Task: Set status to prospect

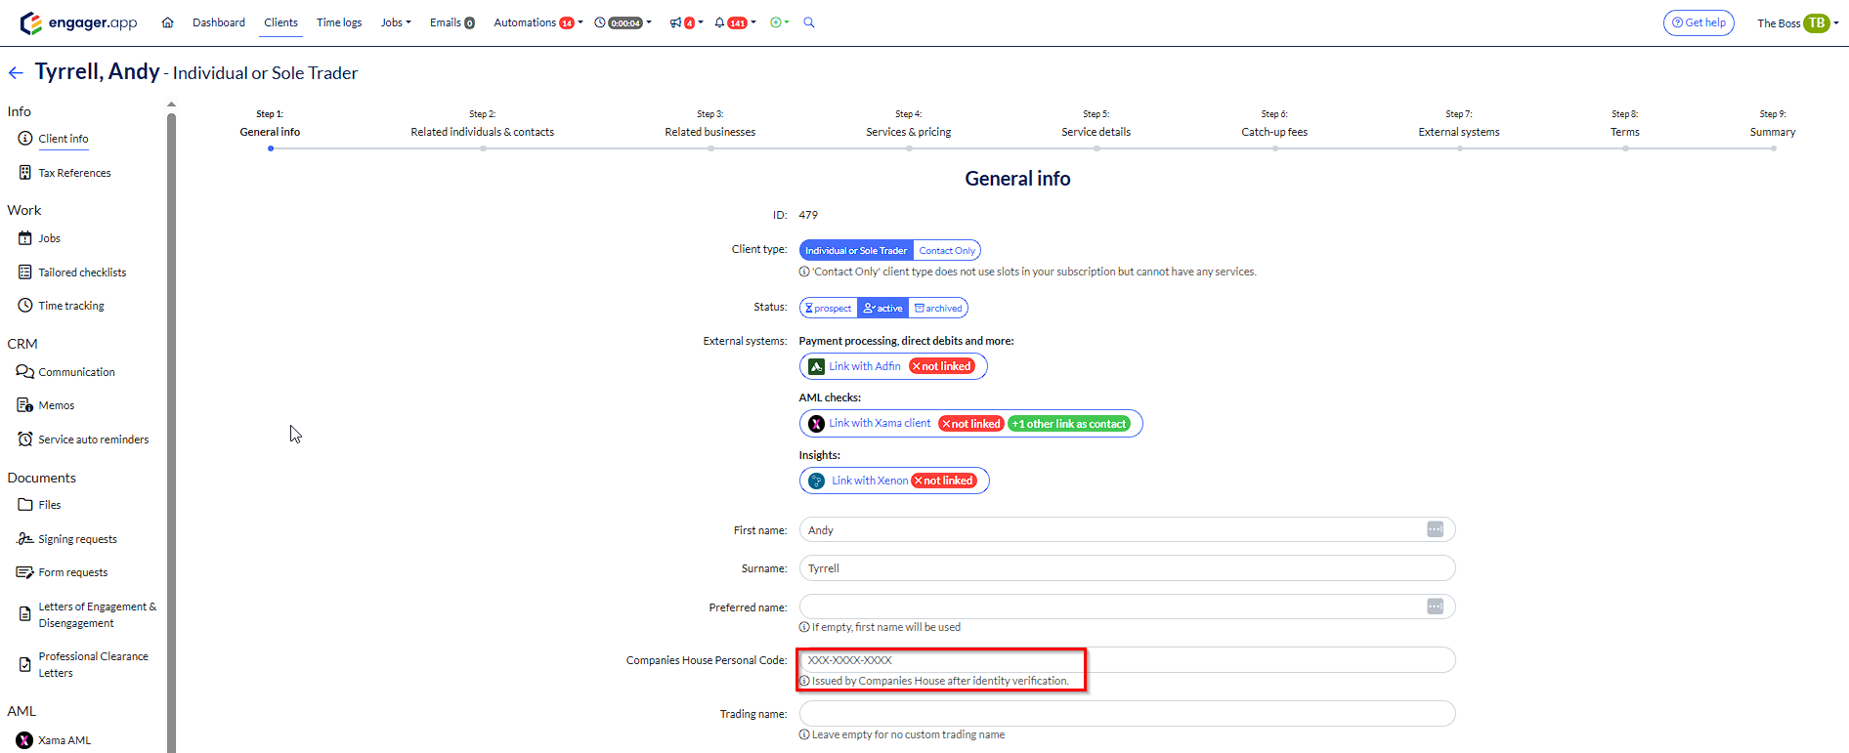Action: (x=829, y=309)
